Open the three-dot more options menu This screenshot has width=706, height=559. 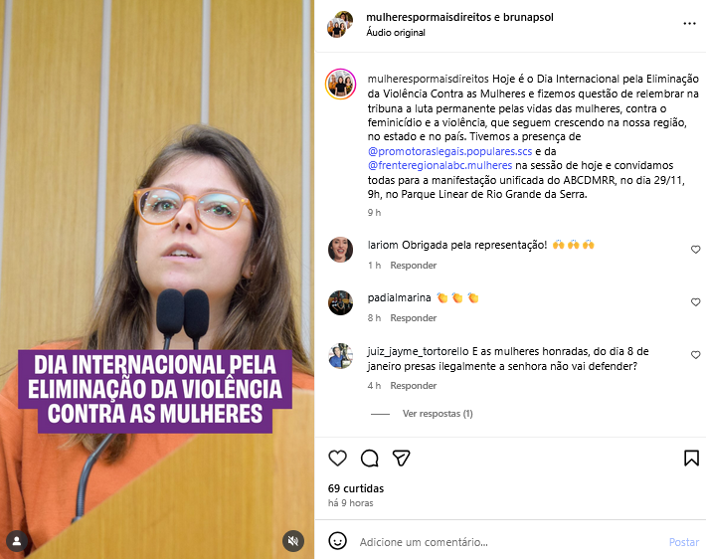pos(689,24)
